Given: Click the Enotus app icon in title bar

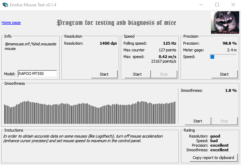Looking at the screenshot, I should (x=5, y=5).
